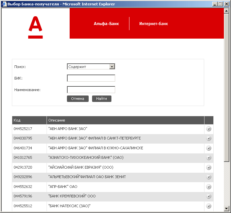Pick АПР-БАНК ОАО checkmark icon

(x=209, y=187)
